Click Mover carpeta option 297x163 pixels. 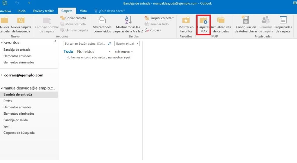(73, 24)
